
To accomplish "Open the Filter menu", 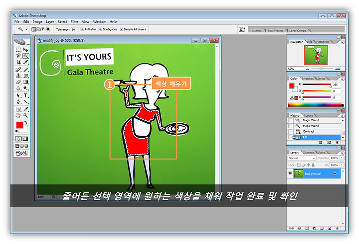I will [74, 22].
